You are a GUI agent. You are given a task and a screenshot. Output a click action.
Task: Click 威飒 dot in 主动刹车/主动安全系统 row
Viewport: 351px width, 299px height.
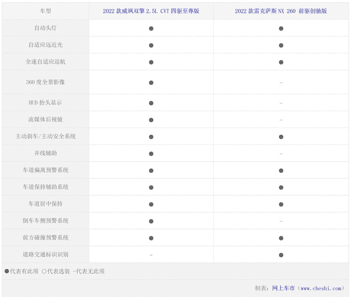tap(151, 137)
